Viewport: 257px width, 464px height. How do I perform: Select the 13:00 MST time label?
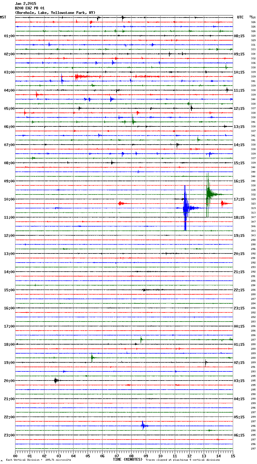[x=9, y=254]
